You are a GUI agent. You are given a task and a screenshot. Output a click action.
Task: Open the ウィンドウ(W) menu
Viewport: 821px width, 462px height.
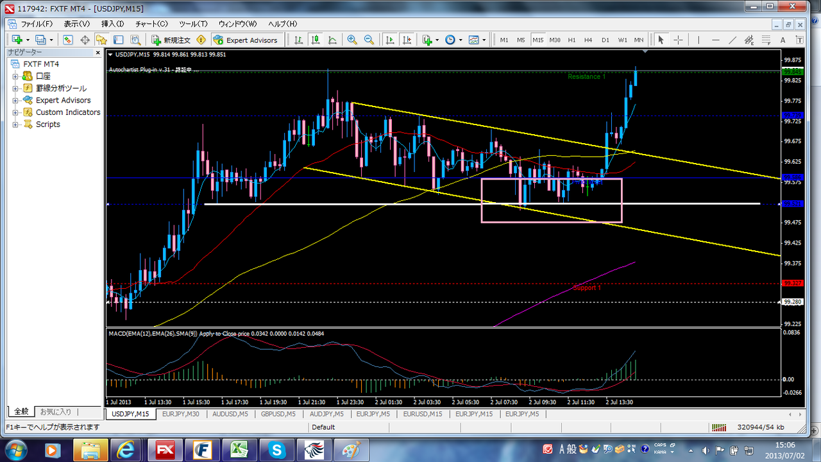[238, 24]
